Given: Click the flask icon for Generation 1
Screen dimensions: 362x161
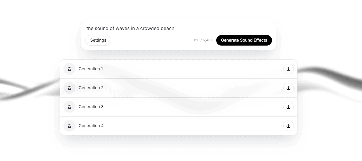Looking at the screenshot, I should [x=69, y=69].
